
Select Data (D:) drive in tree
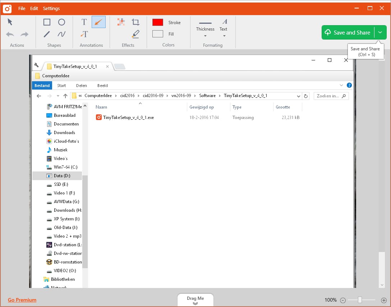coord(57,176)
